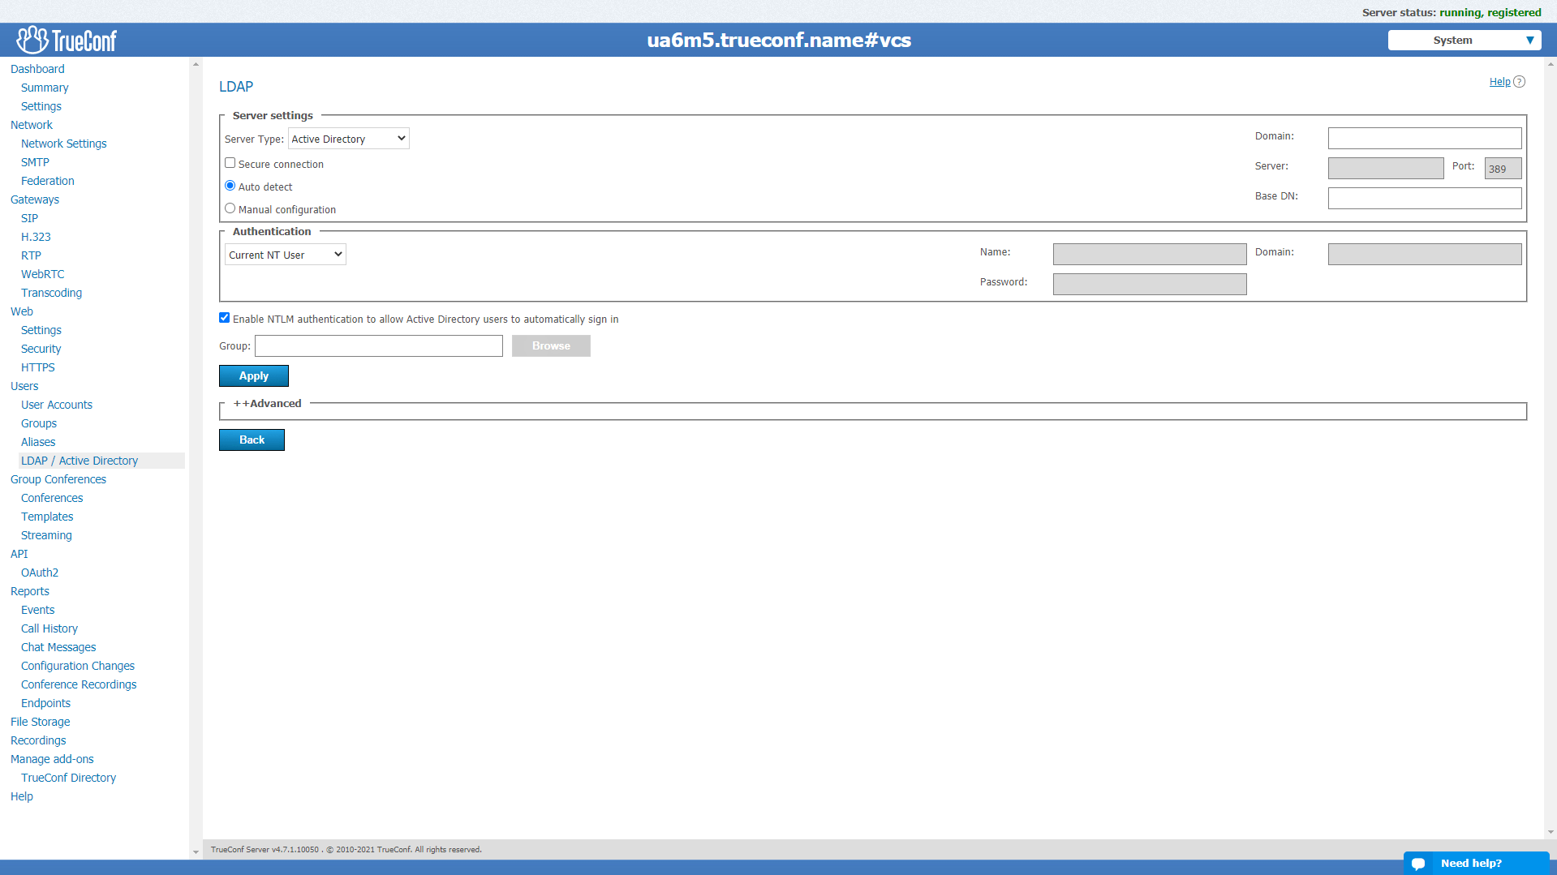Open the Current NT User authentication dropdown

click(x=286, y=255)
